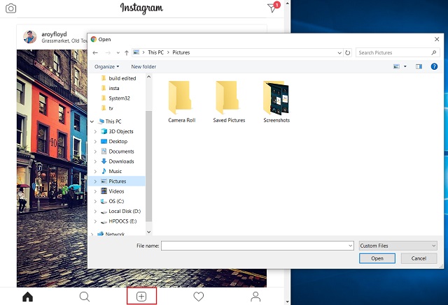Open Instagram activity heart icon
The height and width of the screenshot is (305, 448).
[x=199, y=297]
